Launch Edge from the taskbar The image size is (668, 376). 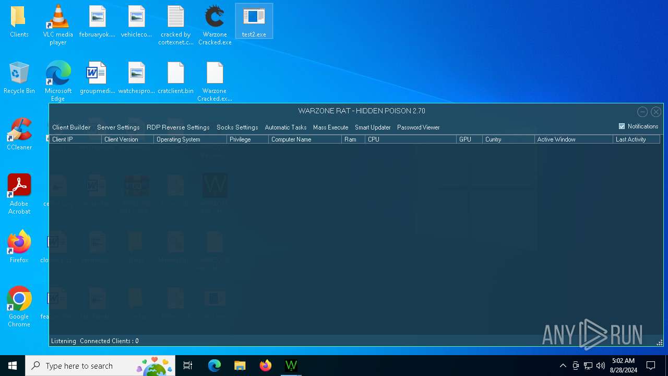click(x=214, y=366)
